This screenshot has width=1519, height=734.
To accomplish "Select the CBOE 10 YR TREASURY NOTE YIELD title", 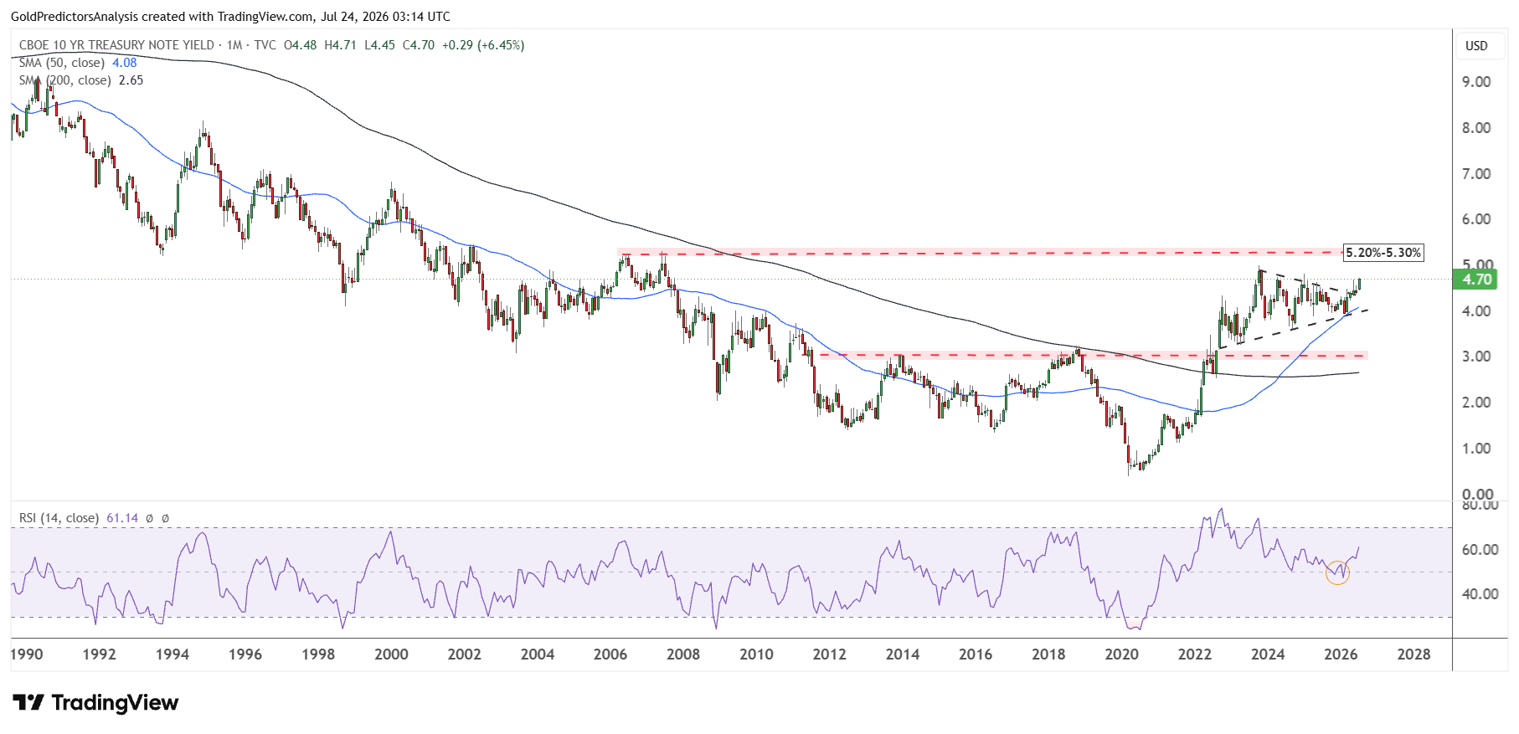I will click(x=116, y=45).
